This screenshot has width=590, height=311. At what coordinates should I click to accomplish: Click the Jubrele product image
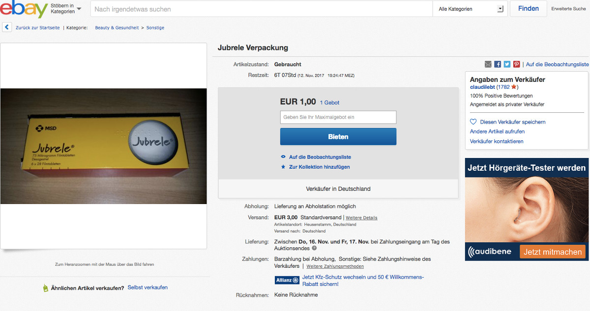click(x=103, y=146)
